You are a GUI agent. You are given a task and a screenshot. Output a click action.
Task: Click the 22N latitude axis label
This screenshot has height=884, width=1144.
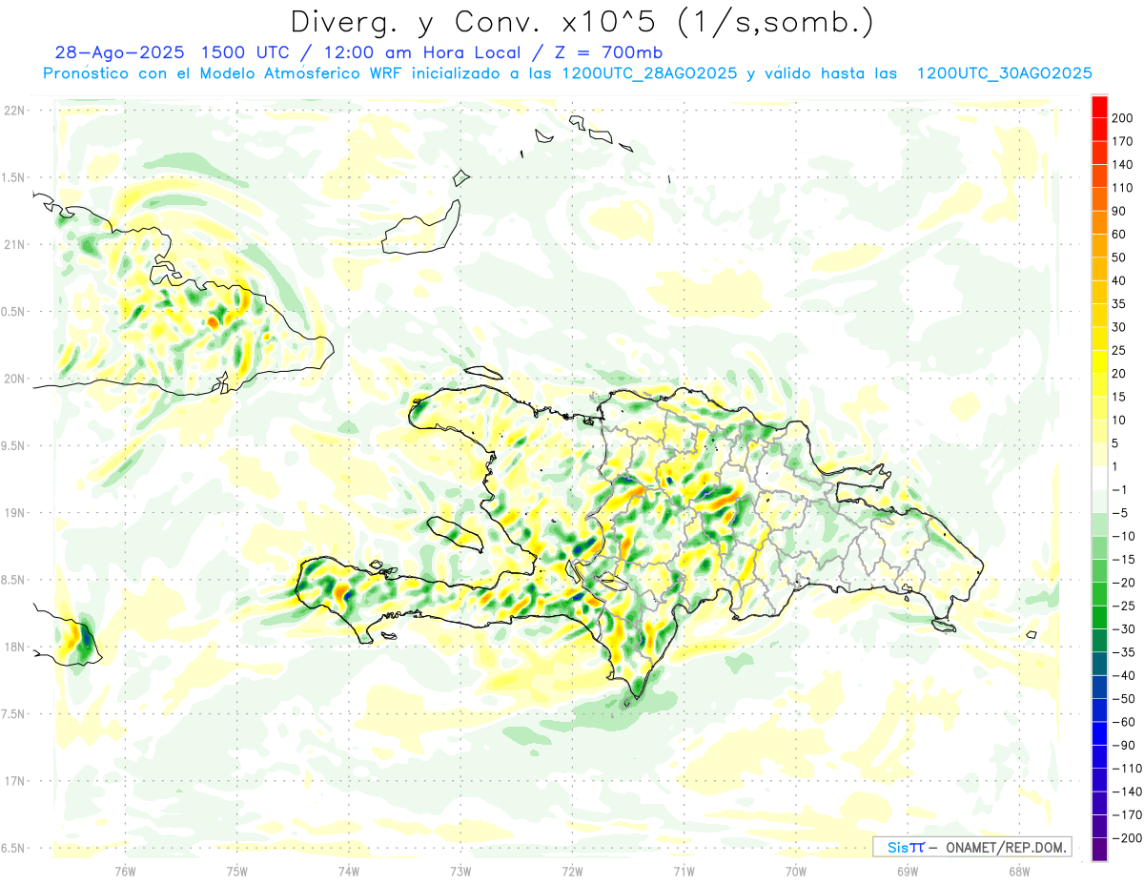click(14, 111)
